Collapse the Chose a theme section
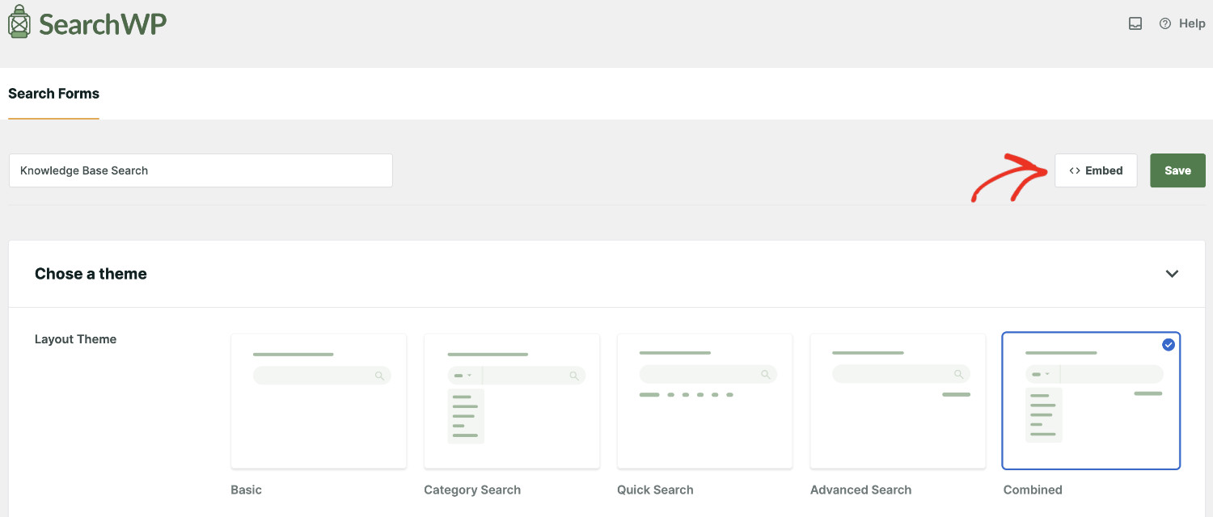Viewport: 1213px width, 517px height. [1172, 274]
